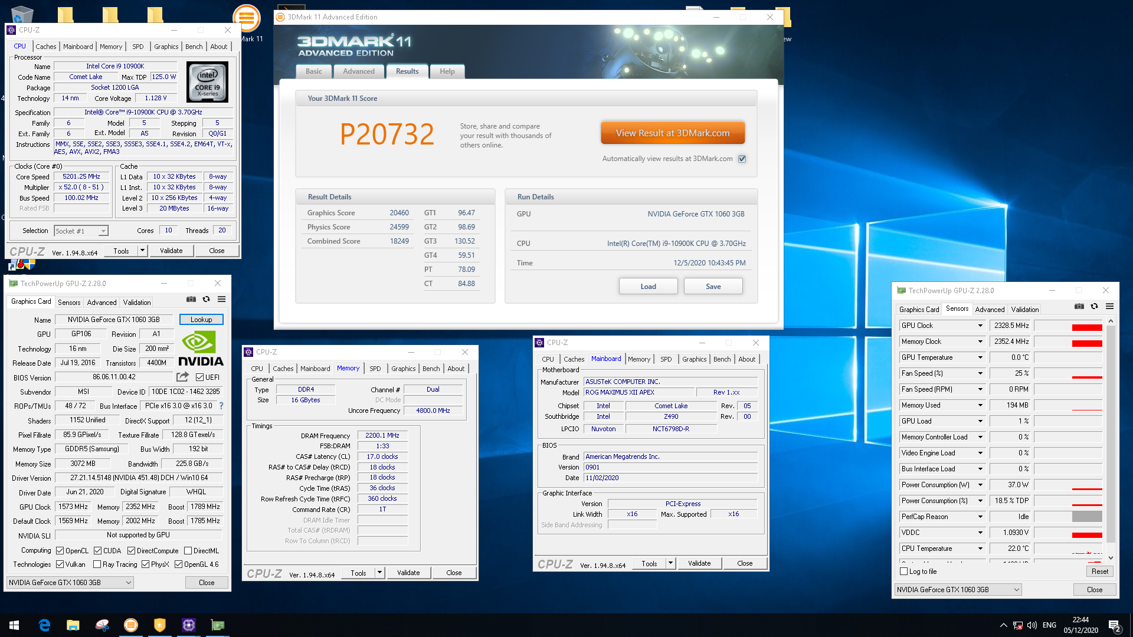
Task: Open the hamburger menu in GPU-Z Sensors window
Action: pyautogui.click(x=1109, y=307)
